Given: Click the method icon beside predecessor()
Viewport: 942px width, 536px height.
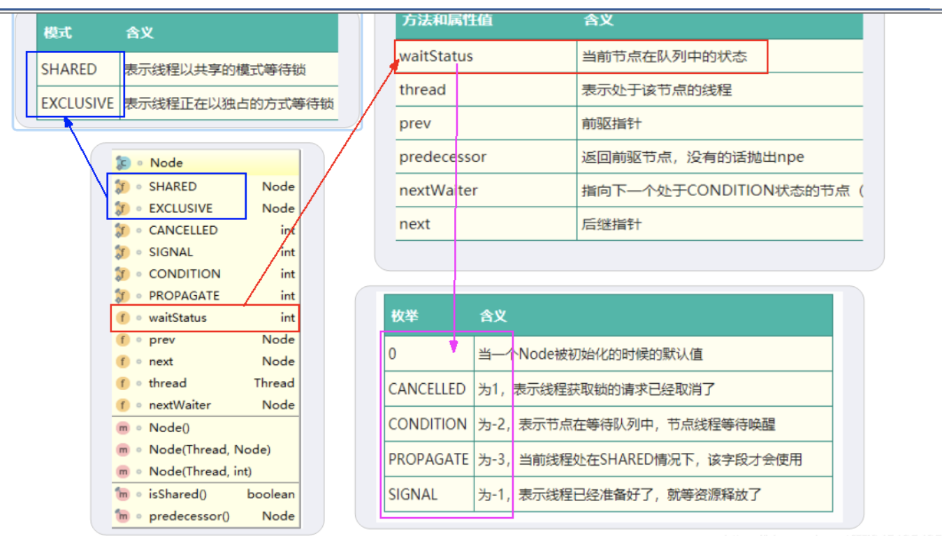Looking at the screenshot, I should tap(123, 516).
